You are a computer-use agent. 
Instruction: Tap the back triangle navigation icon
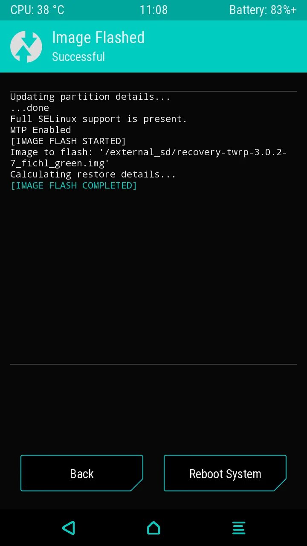[68, 528]
